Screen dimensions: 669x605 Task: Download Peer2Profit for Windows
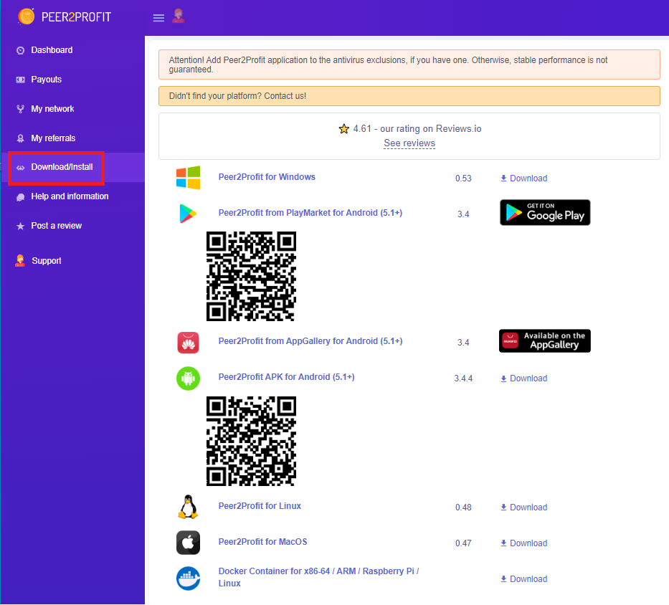(524, 178)
